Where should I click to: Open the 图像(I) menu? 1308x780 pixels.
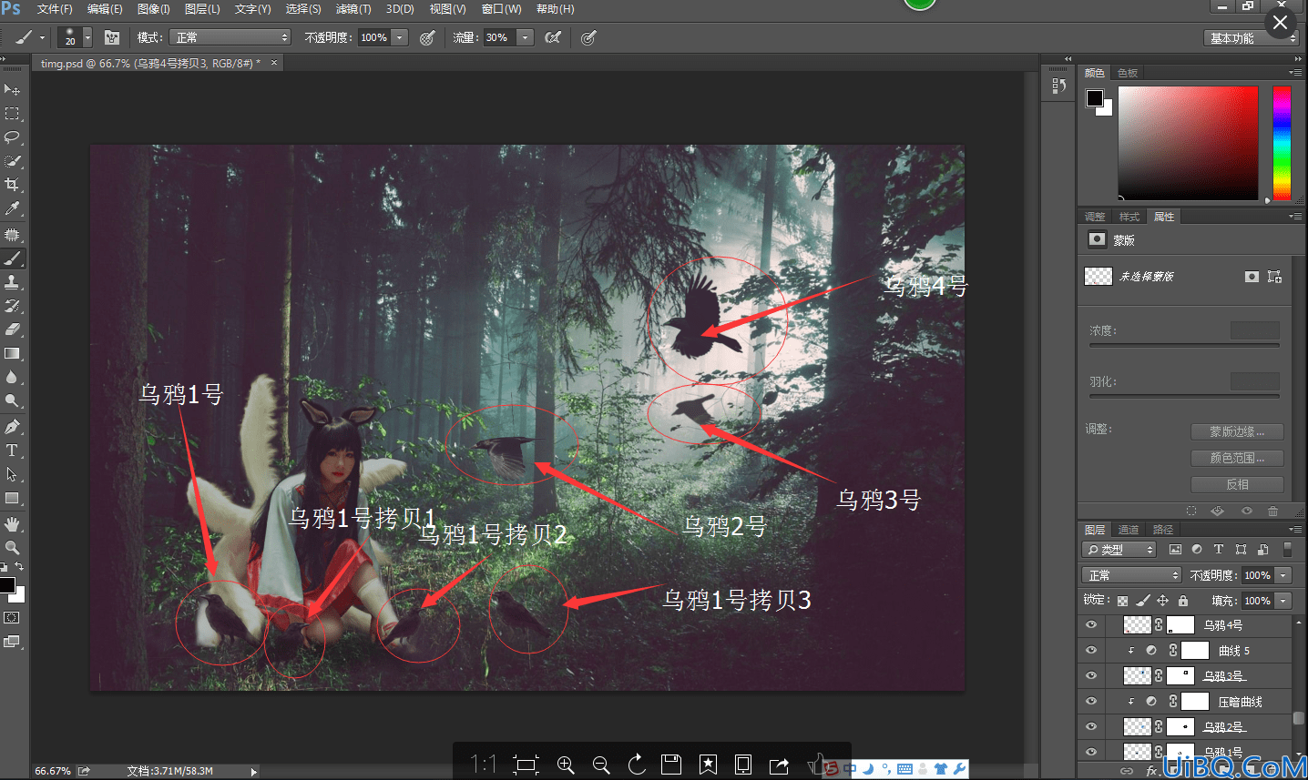click(153, 9)
